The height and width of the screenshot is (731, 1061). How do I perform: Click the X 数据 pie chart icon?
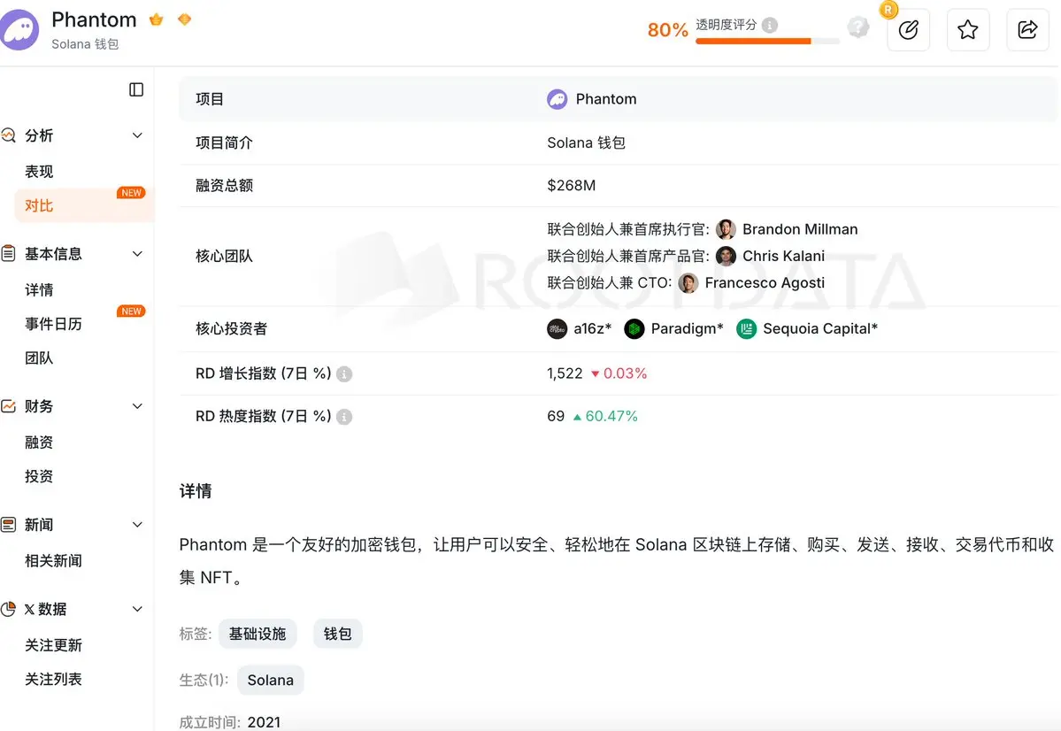[8, 609]
